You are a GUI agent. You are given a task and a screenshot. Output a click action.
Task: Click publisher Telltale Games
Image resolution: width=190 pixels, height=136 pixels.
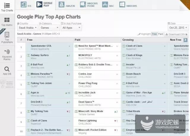(x=86, y=114)
